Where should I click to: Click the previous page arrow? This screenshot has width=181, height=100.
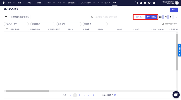click(x=70, y=95)
